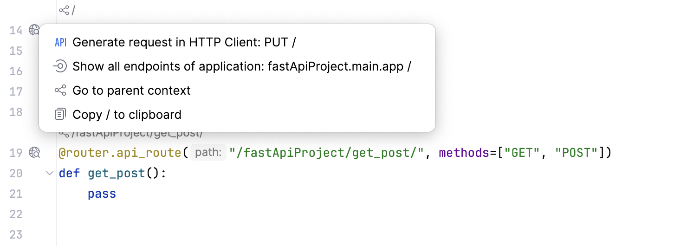Click the URL inlay icon above line 14

pos(64,10)
